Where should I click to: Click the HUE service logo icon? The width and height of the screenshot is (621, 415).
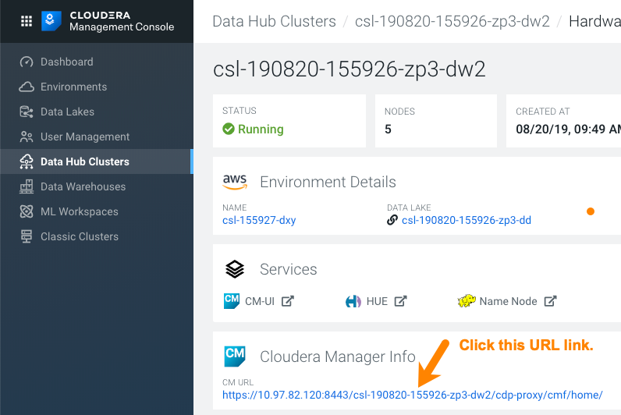click(x=353, y=301)
